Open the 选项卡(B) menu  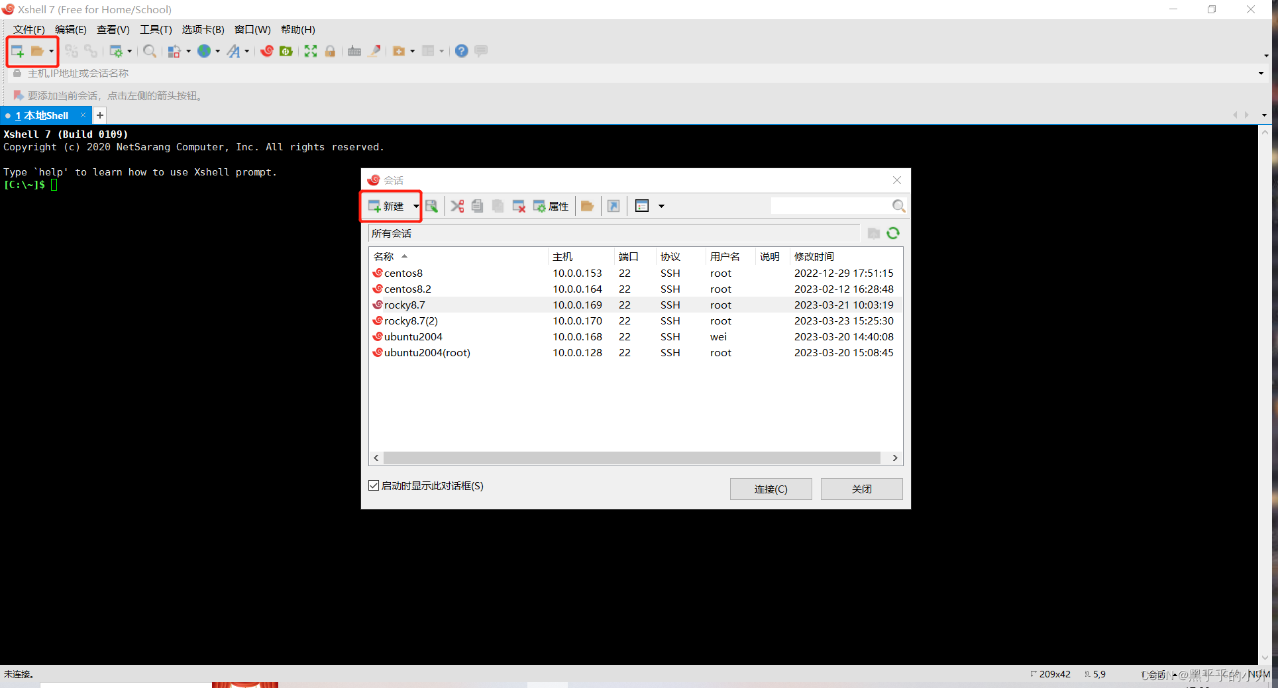point(203,30)
